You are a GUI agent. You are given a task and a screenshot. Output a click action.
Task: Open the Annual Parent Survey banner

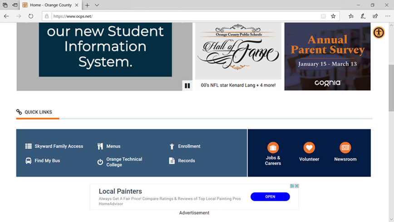[327, 57]
